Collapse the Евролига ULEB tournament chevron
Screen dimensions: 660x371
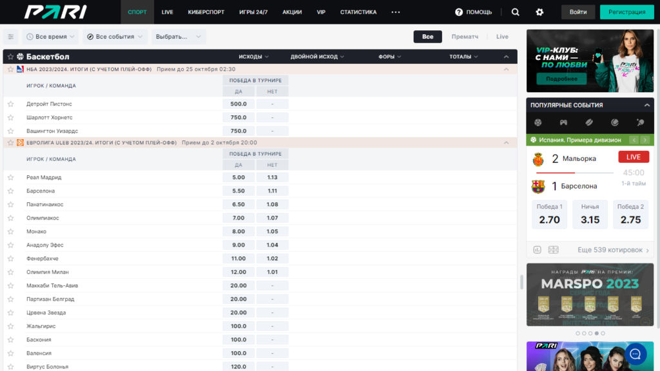pyautogui.click(x=507, y=142)
